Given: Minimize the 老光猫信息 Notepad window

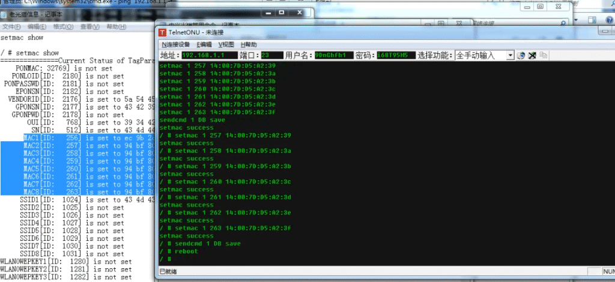Looking at the screenshot, I should [x=268, y=13].
